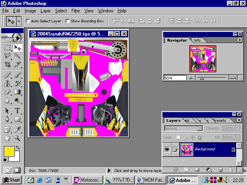This screenshot has height=185, width=247.
Task: Enable Auto Select Layer checkbox
Action: tap(28, 21)
